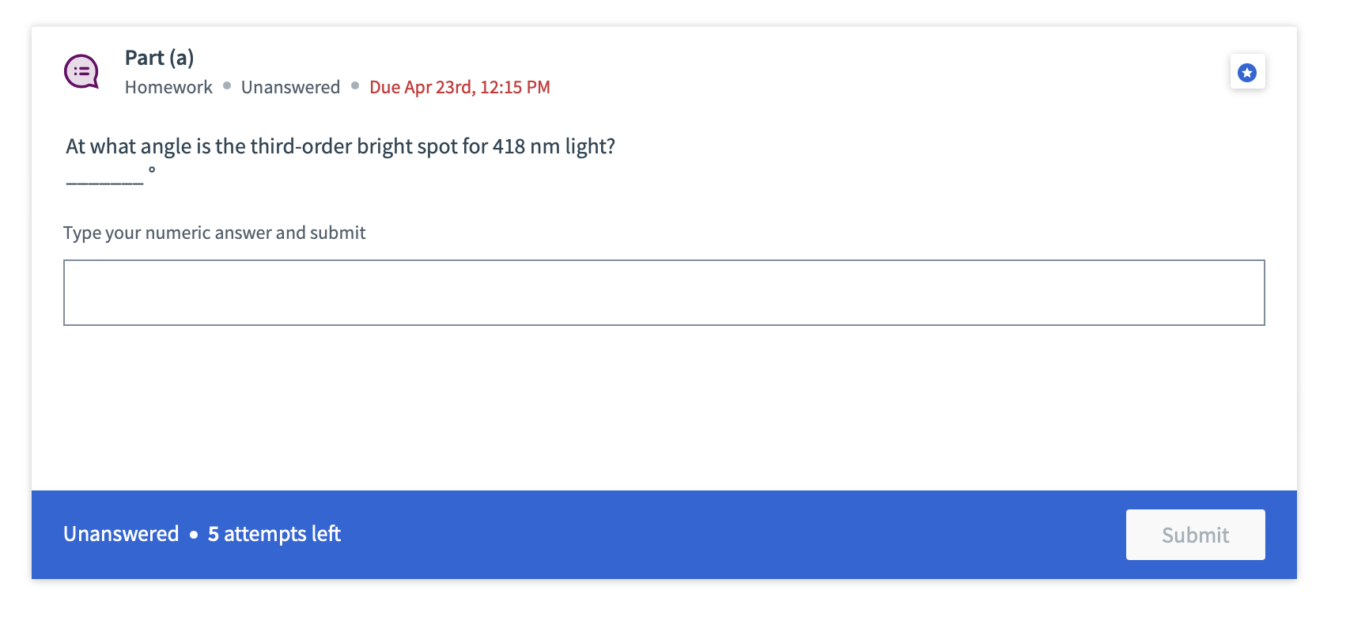Click the Part (a) heading
The width and height of the screenshot is (1365, 617).
pos(158,57)
